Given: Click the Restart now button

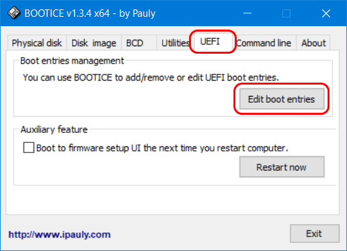Looking at the screenshot, I should (282, 167).
